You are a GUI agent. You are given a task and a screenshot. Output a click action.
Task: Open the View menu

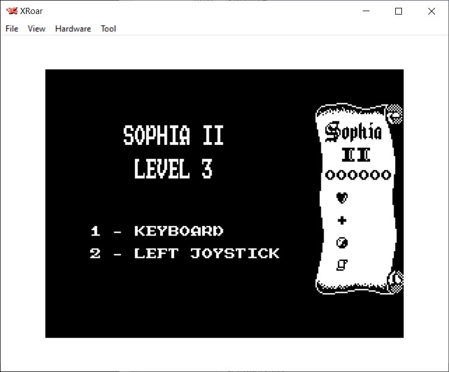click(36, 29)
